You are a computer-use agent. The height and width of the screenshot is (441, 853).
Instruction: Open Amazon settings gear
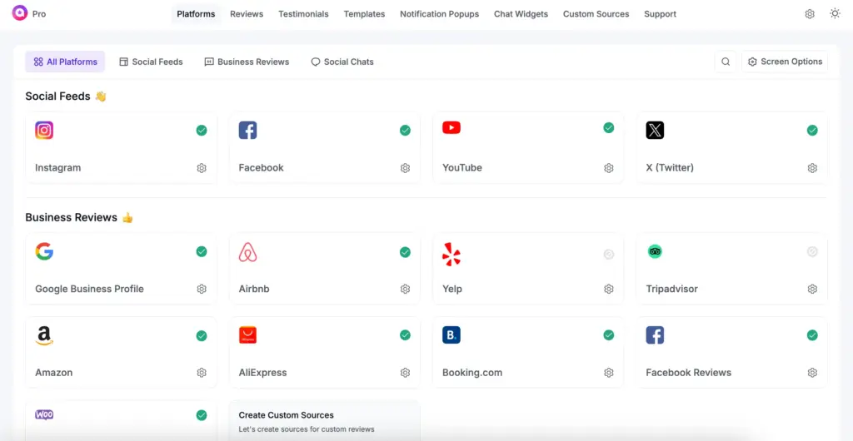click(x=202, y=373)
